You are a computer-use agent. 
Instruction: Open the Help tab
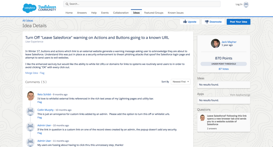point(94,13)
